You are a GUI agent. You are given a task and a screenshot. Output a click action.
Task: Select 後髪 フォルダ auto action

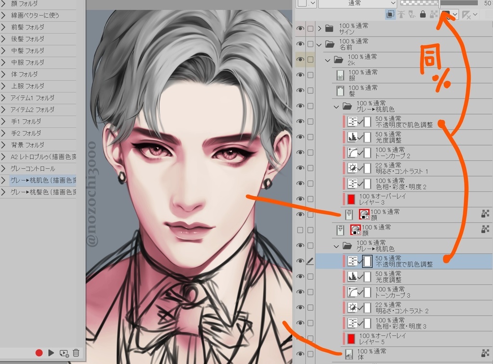[27, 38]
